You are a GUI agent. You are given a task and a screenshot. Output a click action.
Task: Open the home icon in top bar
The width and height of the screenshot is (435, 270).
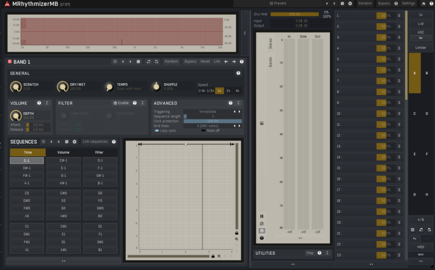[424, 3]
